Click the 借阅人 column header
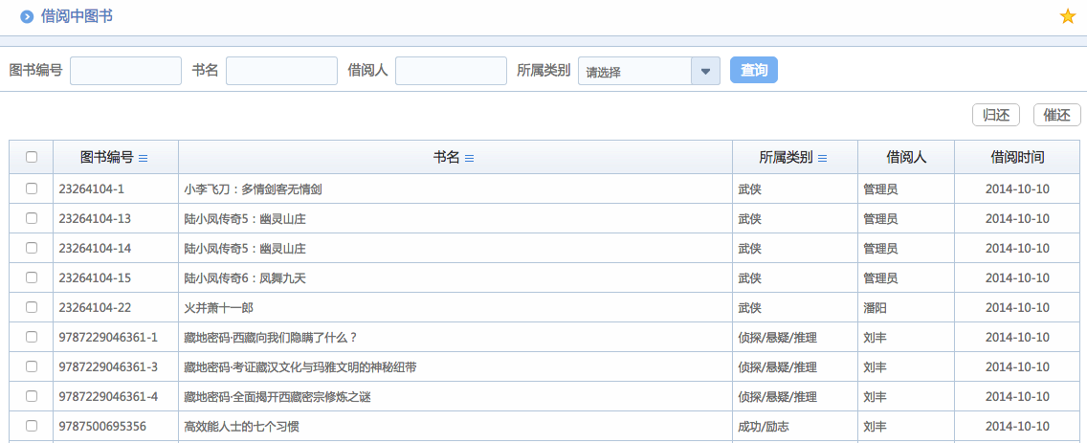Screen dimensions: 1087x443 coord(906,158)
